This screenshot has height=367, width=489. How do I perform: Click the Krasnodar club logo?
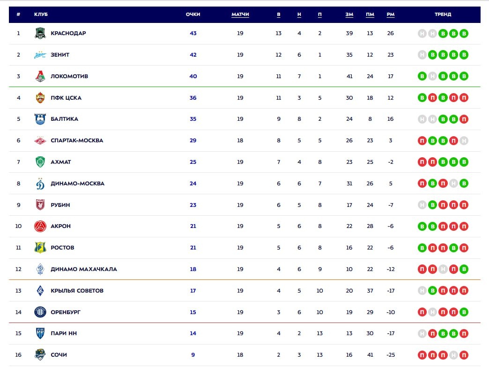click(x=40, y=33)
